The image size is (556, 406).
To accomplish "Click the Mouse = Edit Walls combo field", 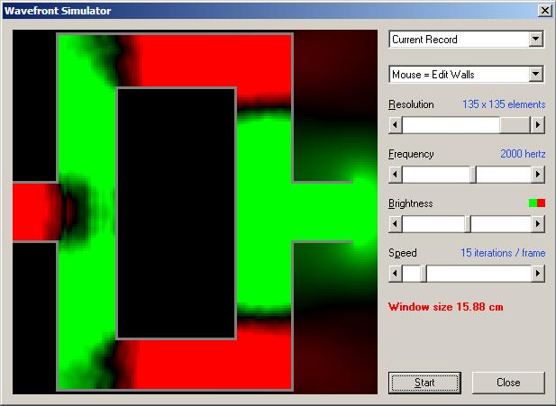I will pos(466,75).
